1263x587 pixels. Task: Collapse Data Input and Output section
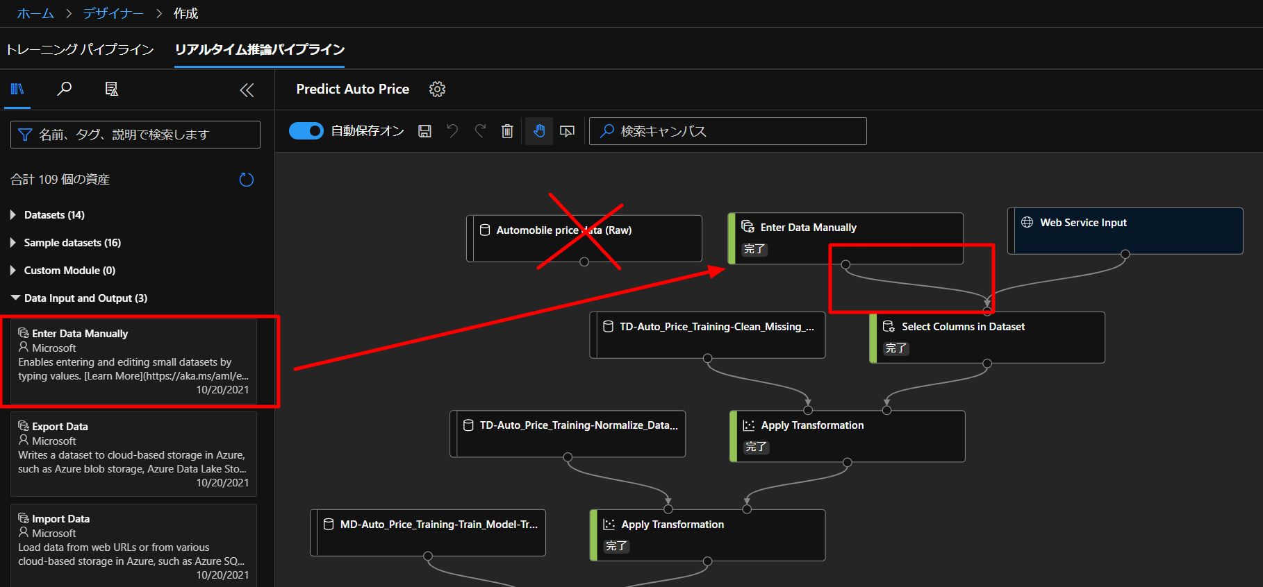[85, 298]
